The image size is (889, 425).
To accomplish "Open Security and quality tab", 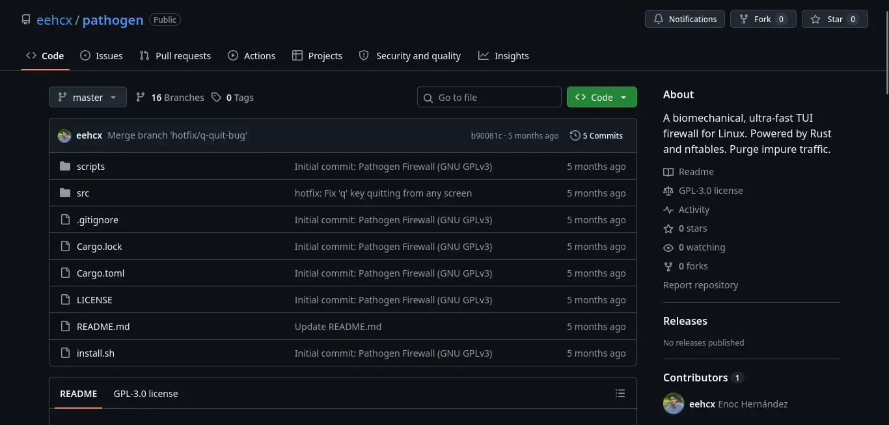I will [410, 56].
